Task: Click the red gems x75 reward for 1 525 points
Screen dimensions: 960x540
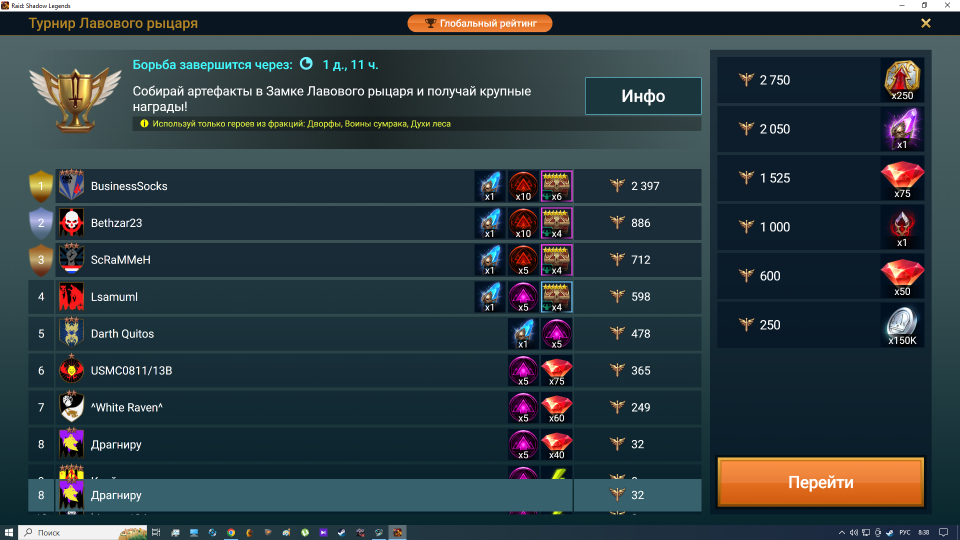Action: (x=902, y=178)
